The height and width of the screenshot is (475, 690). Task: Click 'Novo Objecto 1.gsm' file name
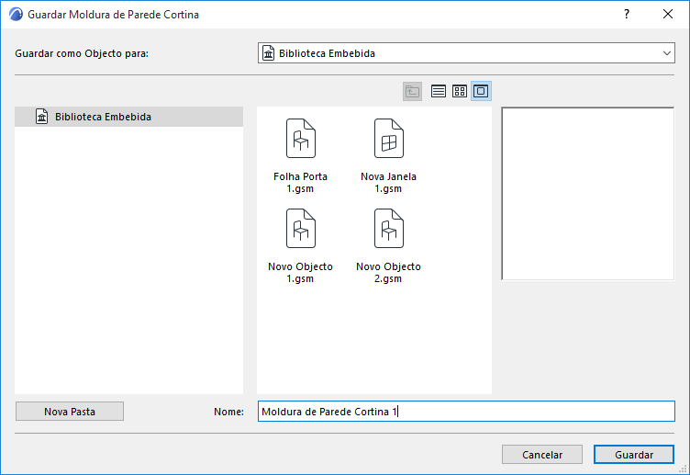[301, 272]
